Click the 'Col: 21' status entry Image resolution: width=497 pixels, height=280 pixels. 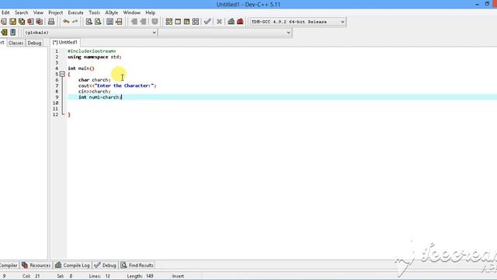[31, 276]
